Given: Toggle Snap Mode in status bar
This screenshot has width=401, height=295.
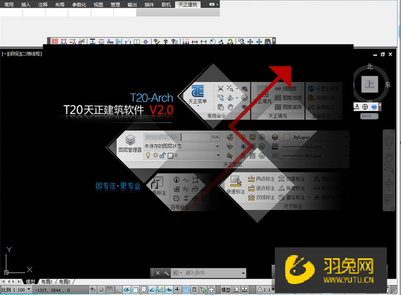Looking at the screenshot, I should [102, 290].
